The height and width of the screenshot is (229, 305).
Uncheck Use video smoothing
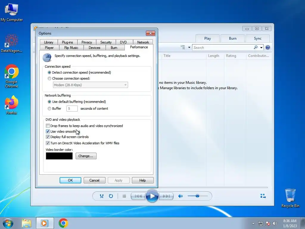[x=48, y=131]
